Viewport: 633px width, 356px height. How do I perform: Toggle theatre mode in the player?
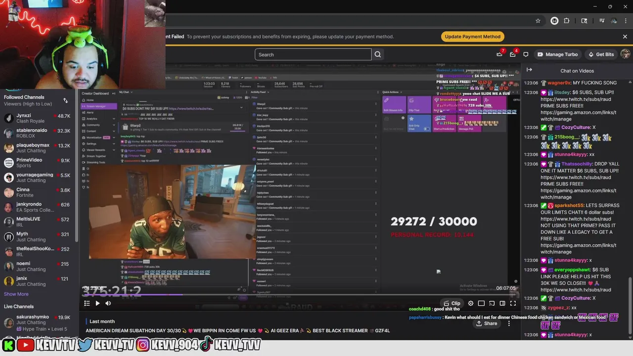481,303
